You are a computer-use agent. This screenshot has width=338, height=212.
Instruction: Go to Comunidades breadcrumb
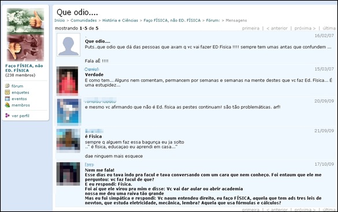(x=84, y=20)
